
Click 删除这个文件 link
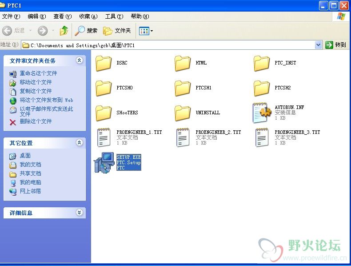coord(36,121)
